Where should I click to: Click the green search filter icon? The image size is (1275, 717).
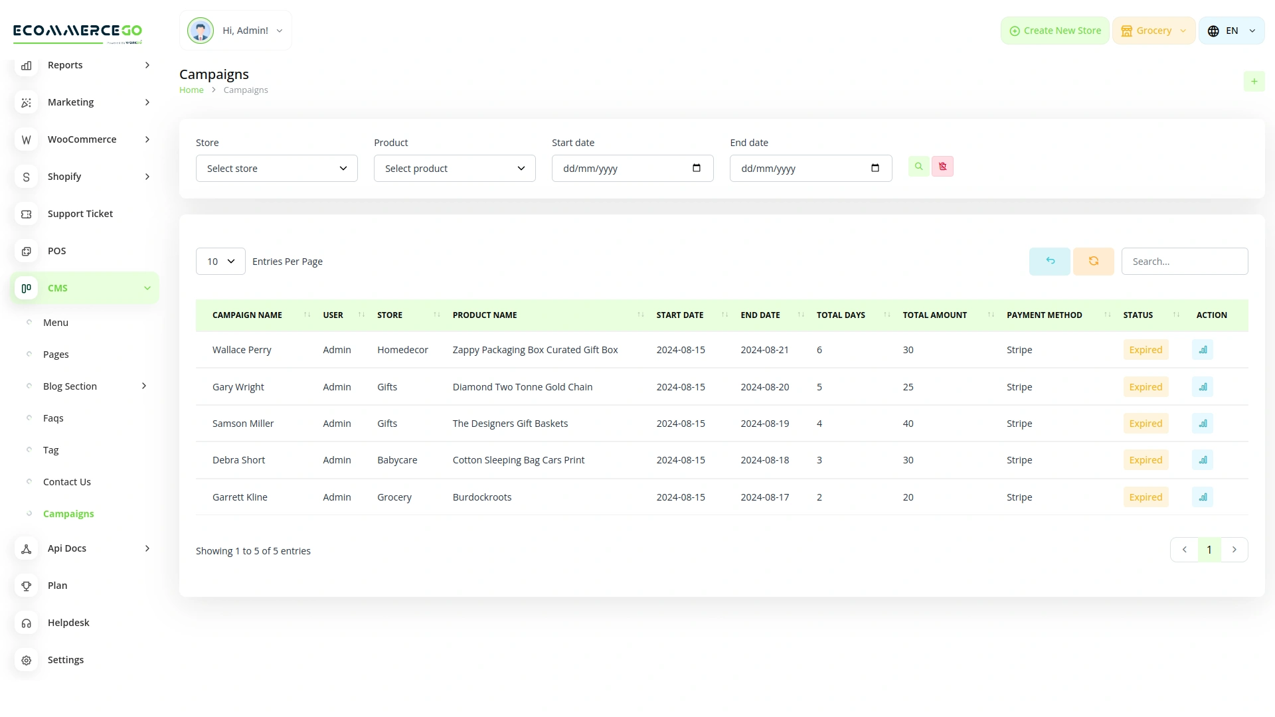[x=918, y=166]
